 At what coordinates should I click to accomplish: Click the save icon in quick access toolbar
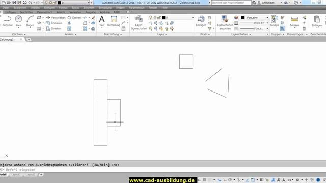(x=14, y=3)
